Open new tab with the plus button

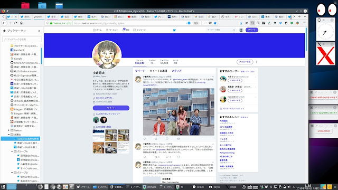point(299,16)
